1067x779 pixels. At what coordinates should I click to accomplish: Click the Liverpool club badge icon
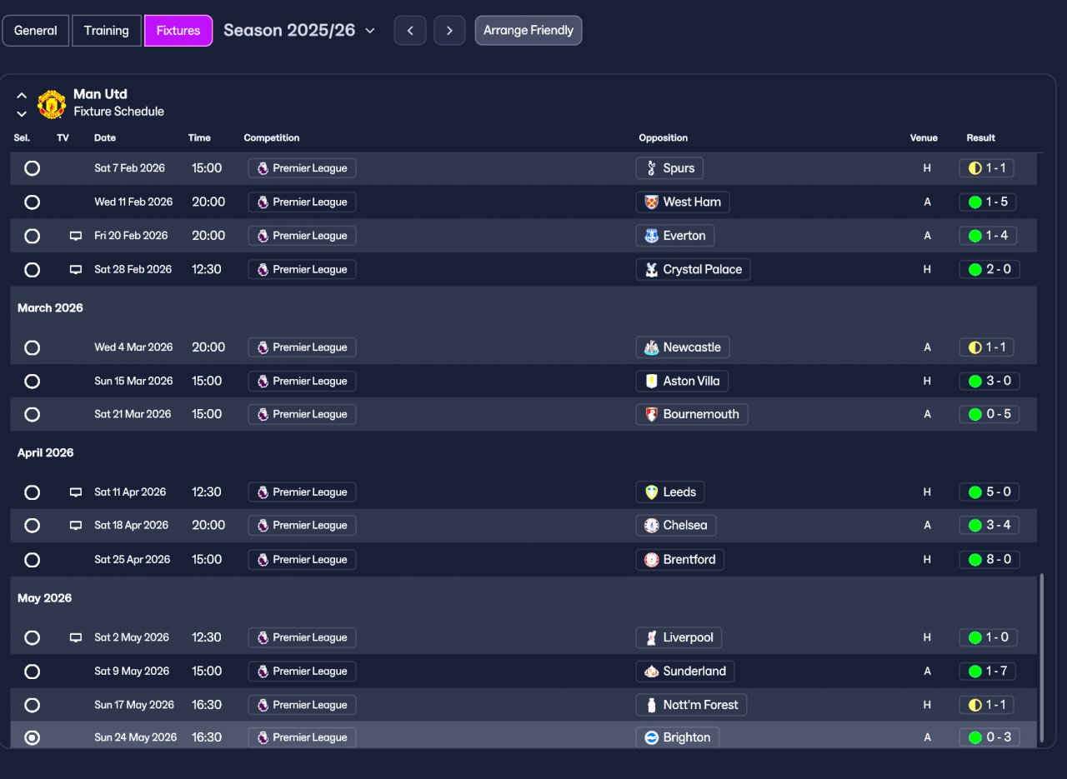tap(652, 637)
